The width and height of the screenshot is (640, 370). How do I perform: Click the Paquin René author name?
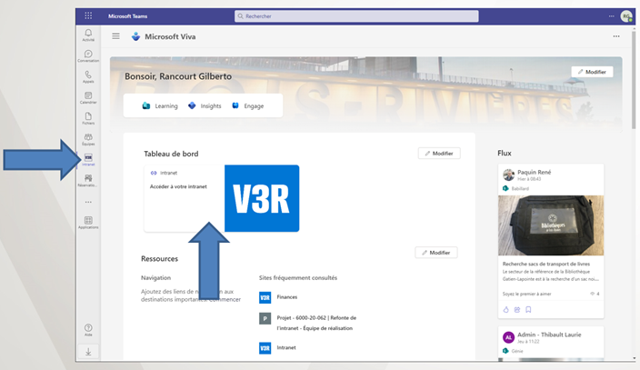pyautogui.click(x=535, y=172)
